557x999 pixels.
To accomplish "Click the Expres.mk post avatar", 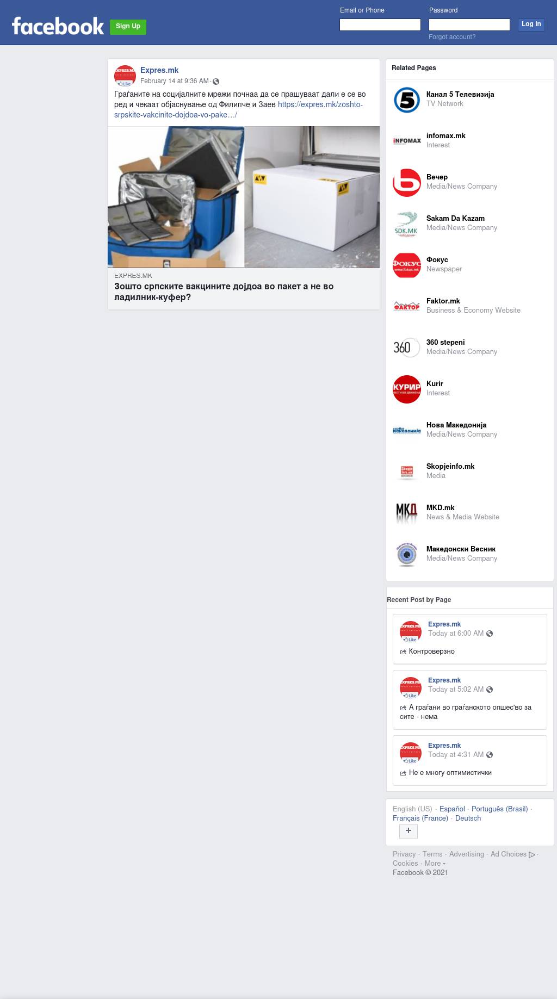I will 125,76.
